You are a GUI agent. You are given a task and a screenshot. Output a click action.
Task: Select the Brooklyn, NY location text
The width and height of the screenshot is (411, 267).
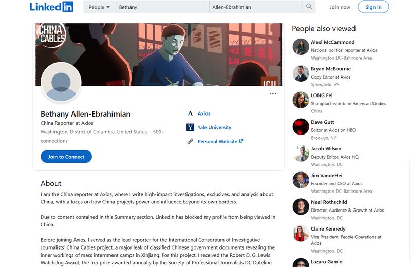pos(324,138)
